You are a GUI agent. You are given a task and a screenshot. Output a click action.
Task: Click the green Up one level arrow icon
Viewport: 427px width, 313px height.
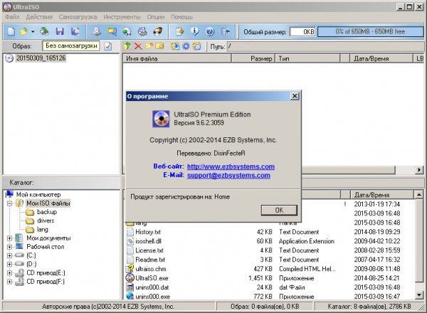point(127,46)
